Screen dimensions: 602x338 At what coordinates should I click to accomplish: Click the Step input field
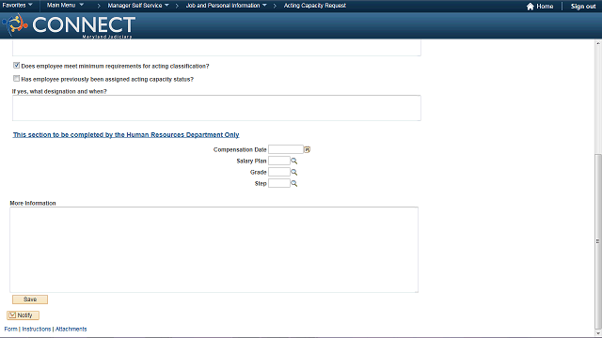coord(279,184)
